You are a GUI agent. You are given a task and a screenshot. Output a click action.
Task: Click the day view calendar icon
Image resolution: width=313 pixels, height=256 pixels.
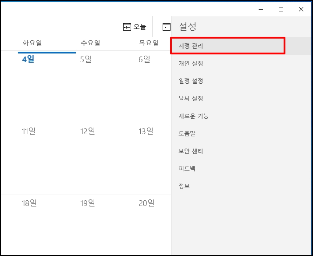point(167,27)
